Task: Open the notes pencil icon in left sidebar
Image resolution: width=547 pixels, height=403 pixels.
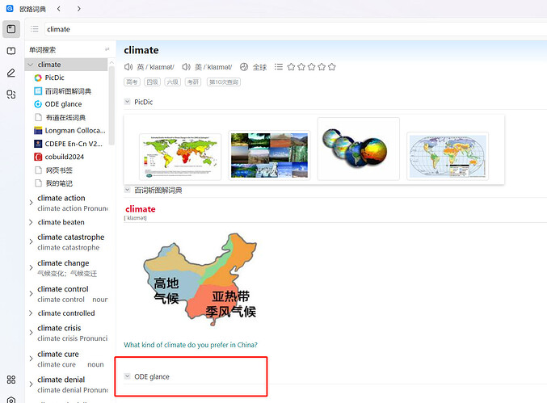Action: click(11, 73)
